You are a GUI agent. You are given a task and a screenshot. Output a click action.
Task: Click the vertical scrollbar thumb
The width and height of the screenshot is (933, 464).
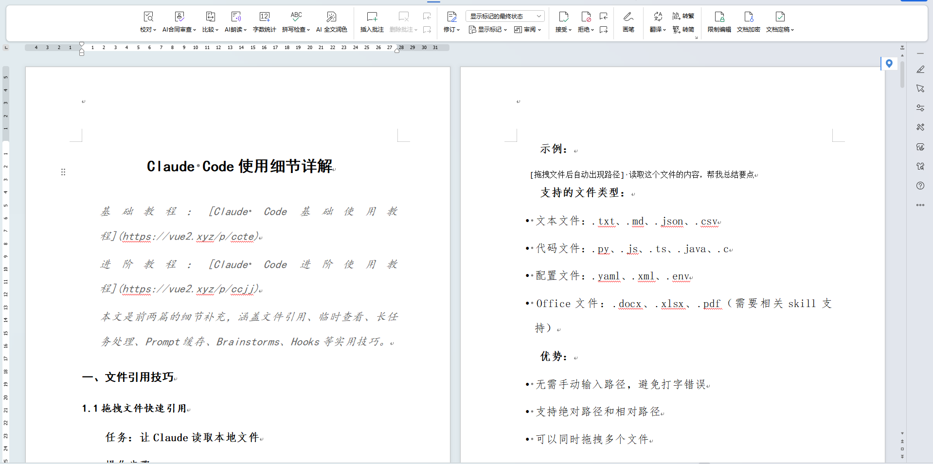click(x=902, y=74)
